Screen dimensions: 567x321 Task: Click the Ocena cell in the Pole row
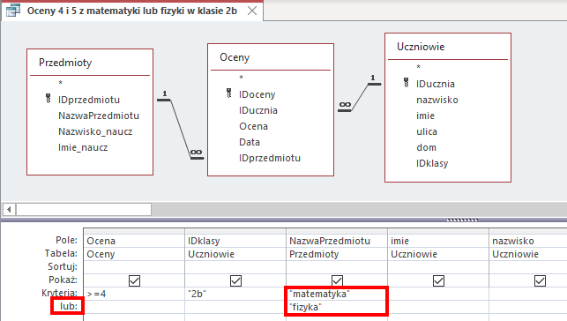click(x=134, y=241)
